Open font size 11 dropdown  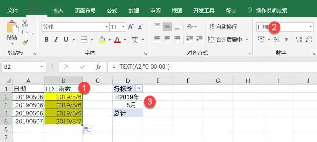(x=123, y=27)
